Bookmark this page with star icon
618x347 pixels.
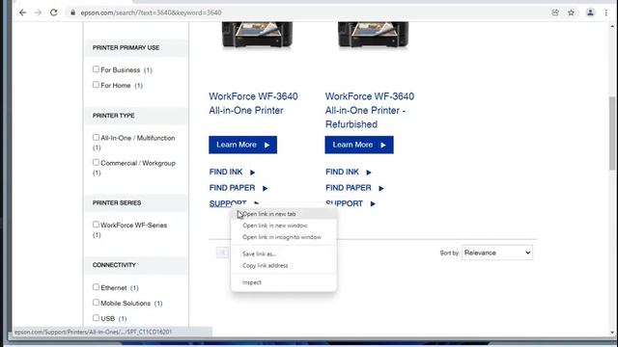571,13
